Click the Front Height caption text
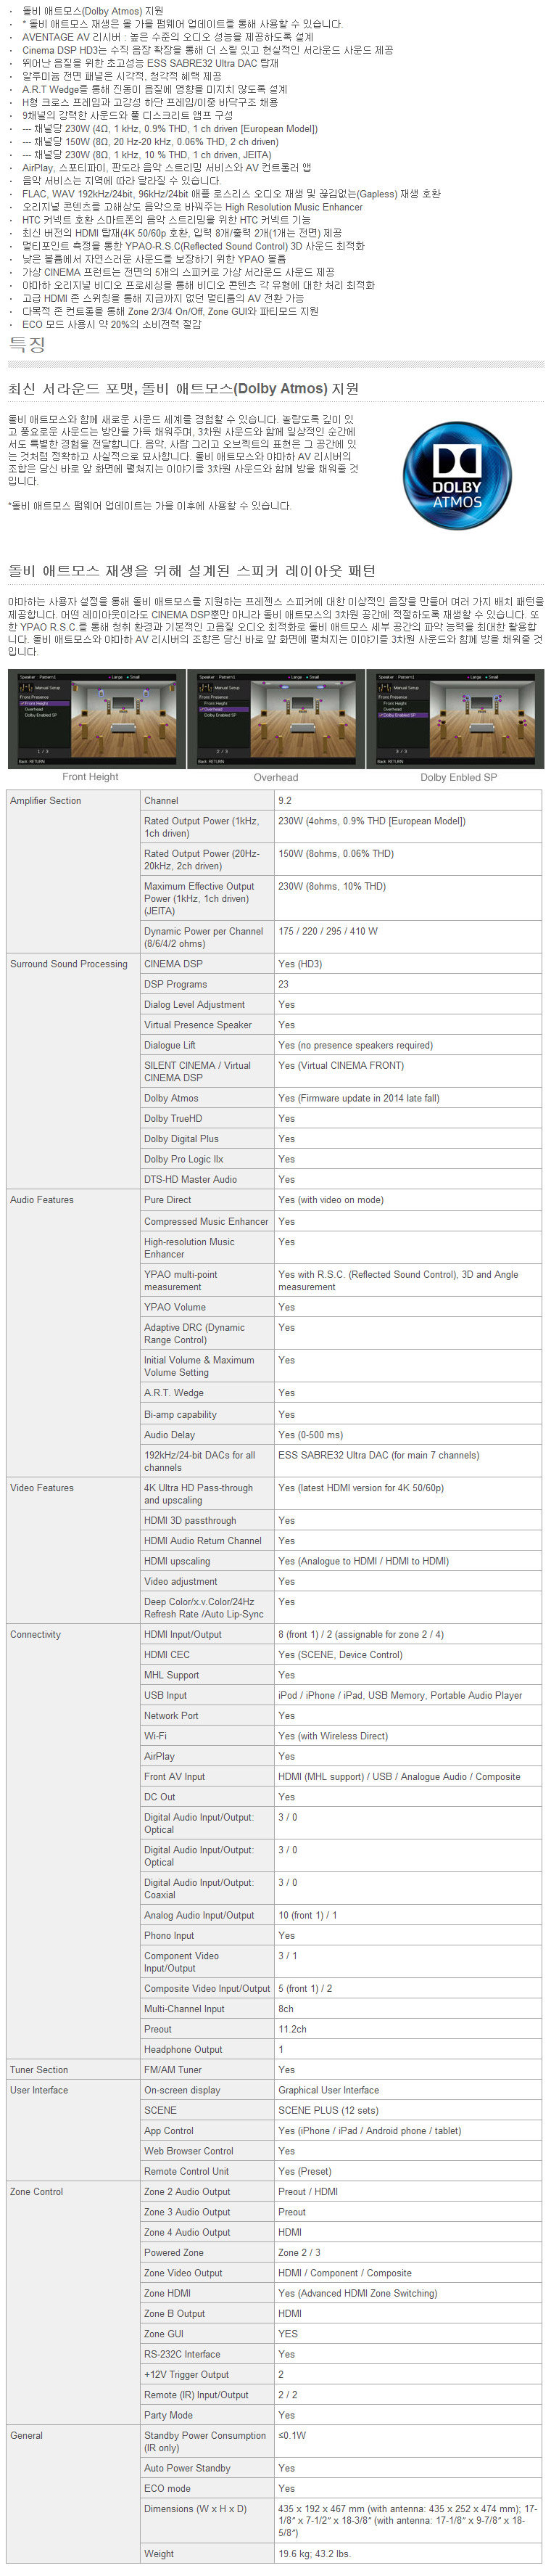Viewport: 551px width, 2576px height. [90, 777]
